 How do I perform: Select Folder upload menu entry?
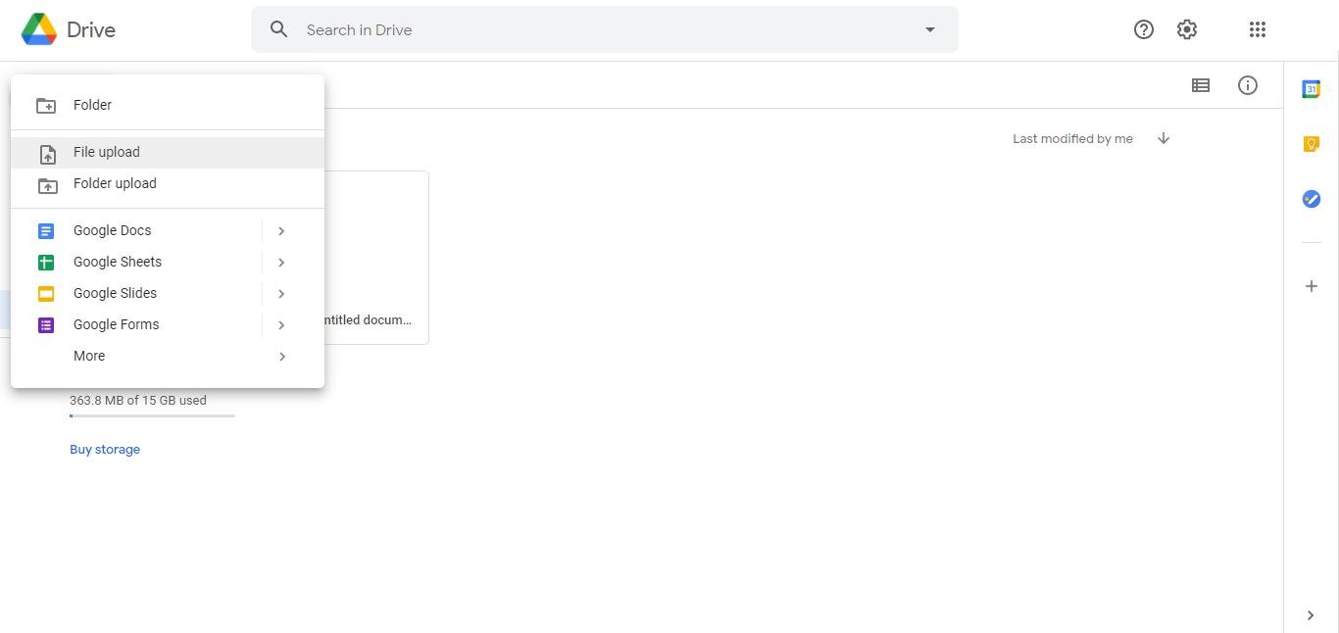pyautogui.click(x=168, y=183)
